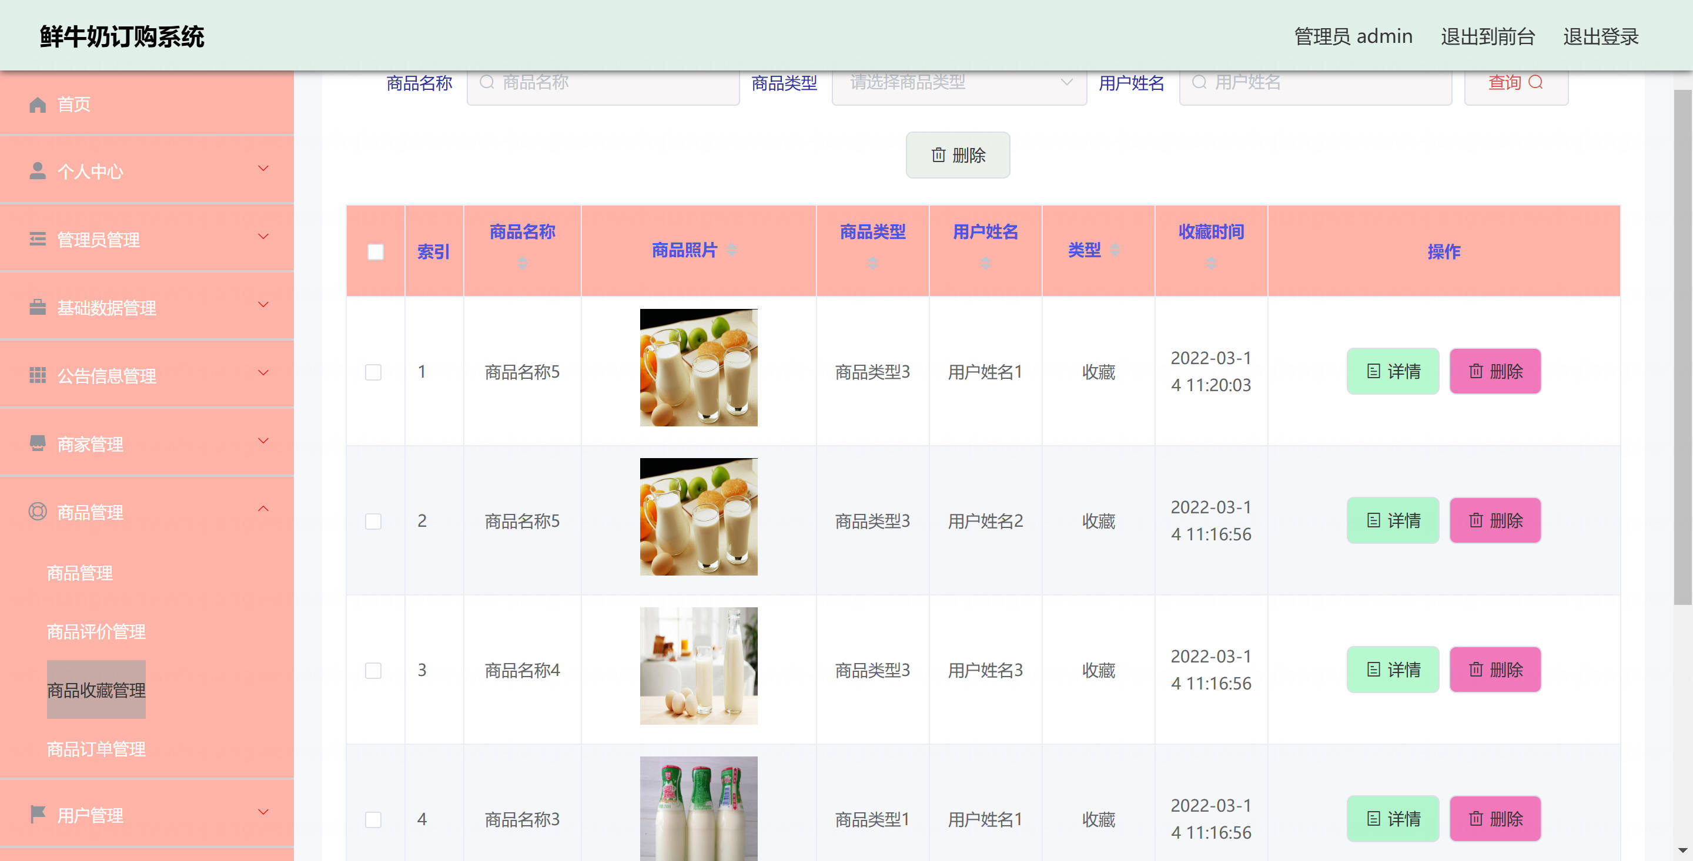Click the 2022-03-14 11:20:03 timestamp cell
1693x861 pixels.
(1210, 372)
